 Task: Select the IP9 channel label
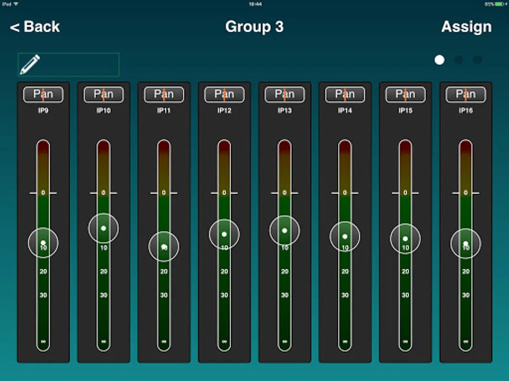coord(43,111)
